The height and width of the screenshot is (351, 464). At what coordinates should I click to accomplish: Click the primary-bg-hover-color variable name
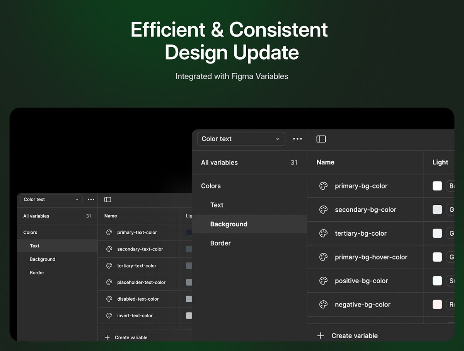371,257
